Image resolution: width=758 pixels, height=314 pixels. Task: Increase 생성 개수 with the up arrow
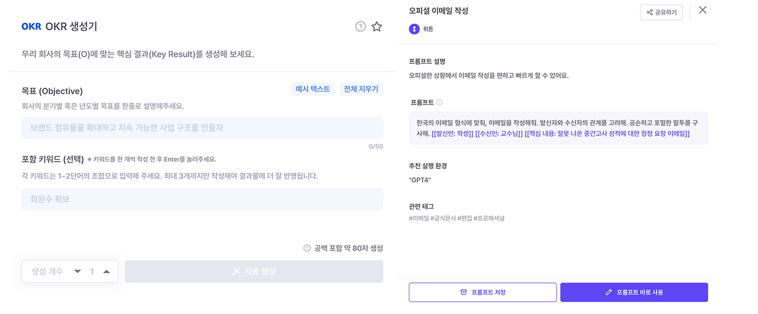[x=107, y=271]
